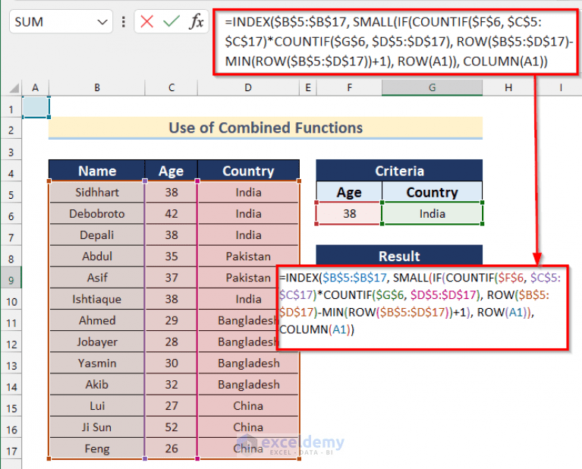Image resolution: width=582 pixels, height=469 pixels.
Task: Click the formula bar options dots
Action: [x=123, y=22]
